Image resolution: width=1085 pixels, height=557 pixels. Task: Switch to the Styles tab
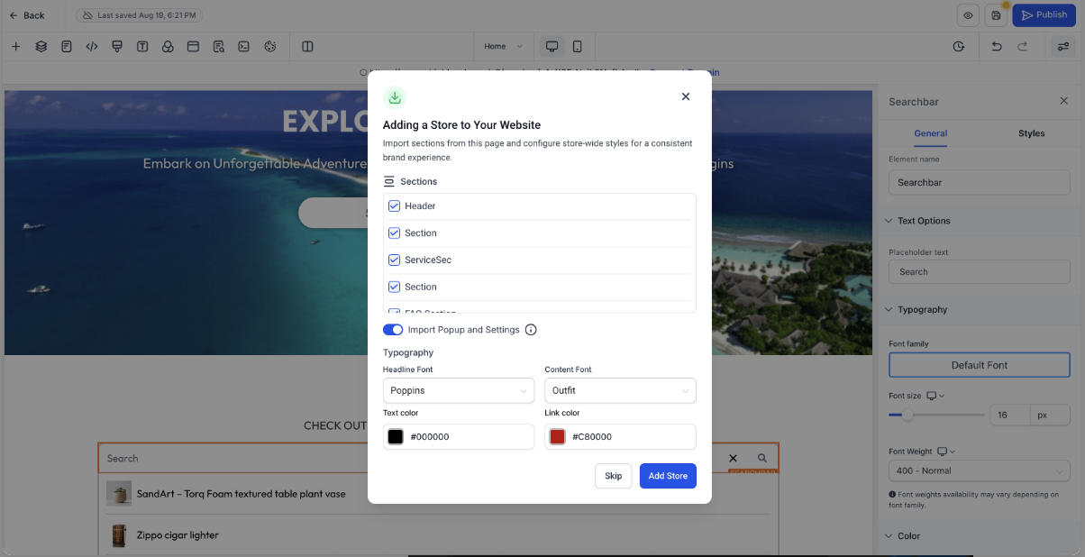coord(1031,133)
